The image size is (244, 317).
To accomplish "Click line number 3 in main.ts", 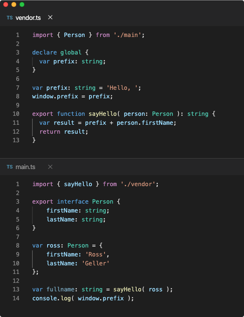I will coord(17,202).
